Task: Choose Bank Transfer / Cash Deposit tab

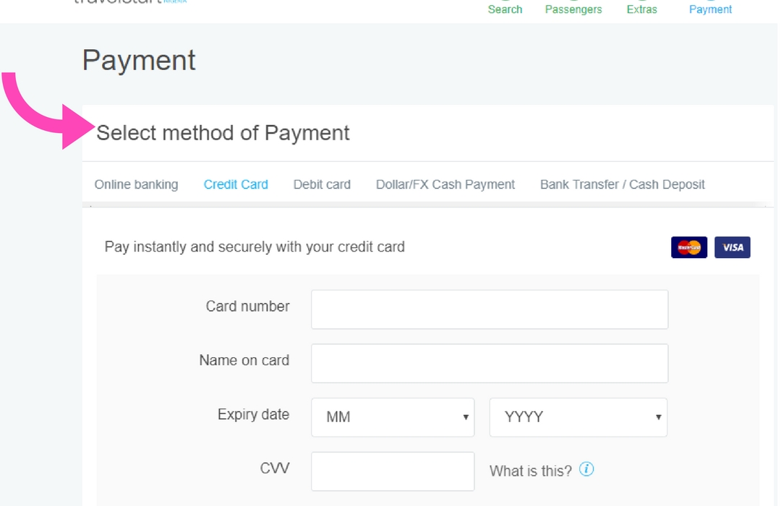Action: click(622, 184)
